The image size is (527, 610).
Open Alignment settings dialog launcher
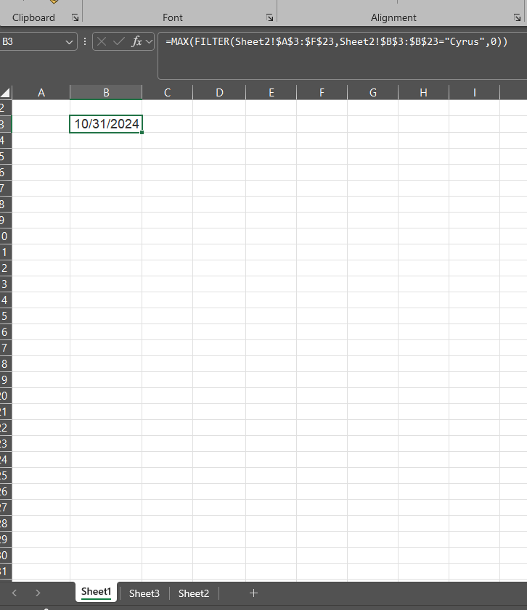517,17
